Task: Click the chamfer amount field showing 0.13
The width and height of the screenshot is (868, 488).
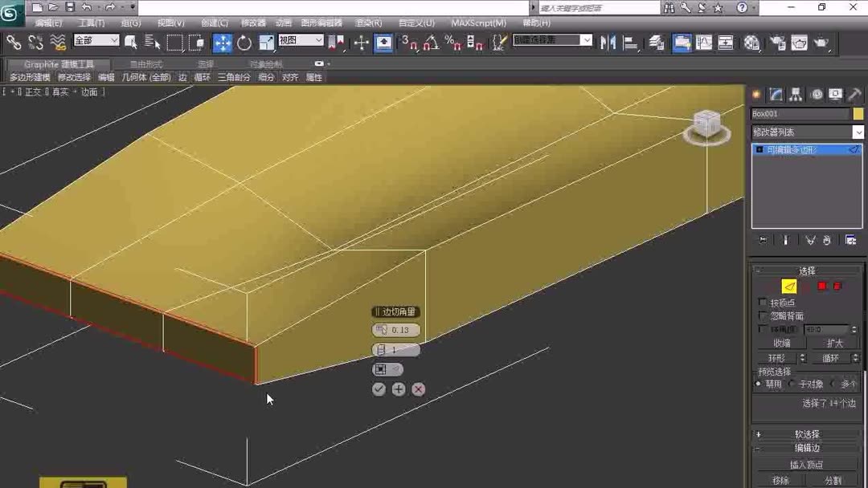Action: (399, 329)
